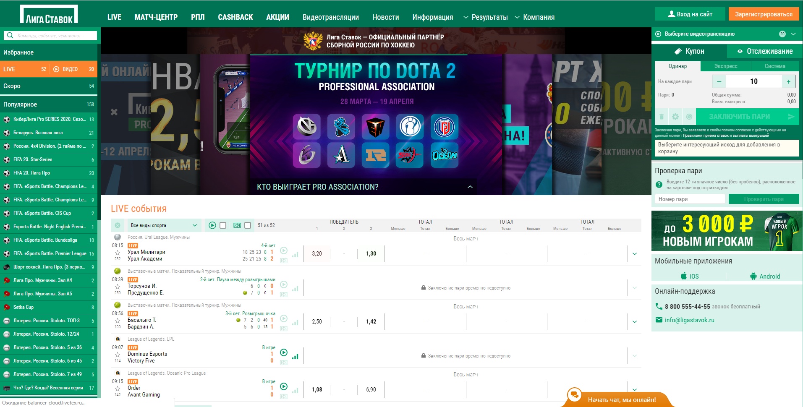Screen dimensions: 803x407
Task: Click the help icon in Проверка пари
Action: pyautogui.click(x=659, y=184)
